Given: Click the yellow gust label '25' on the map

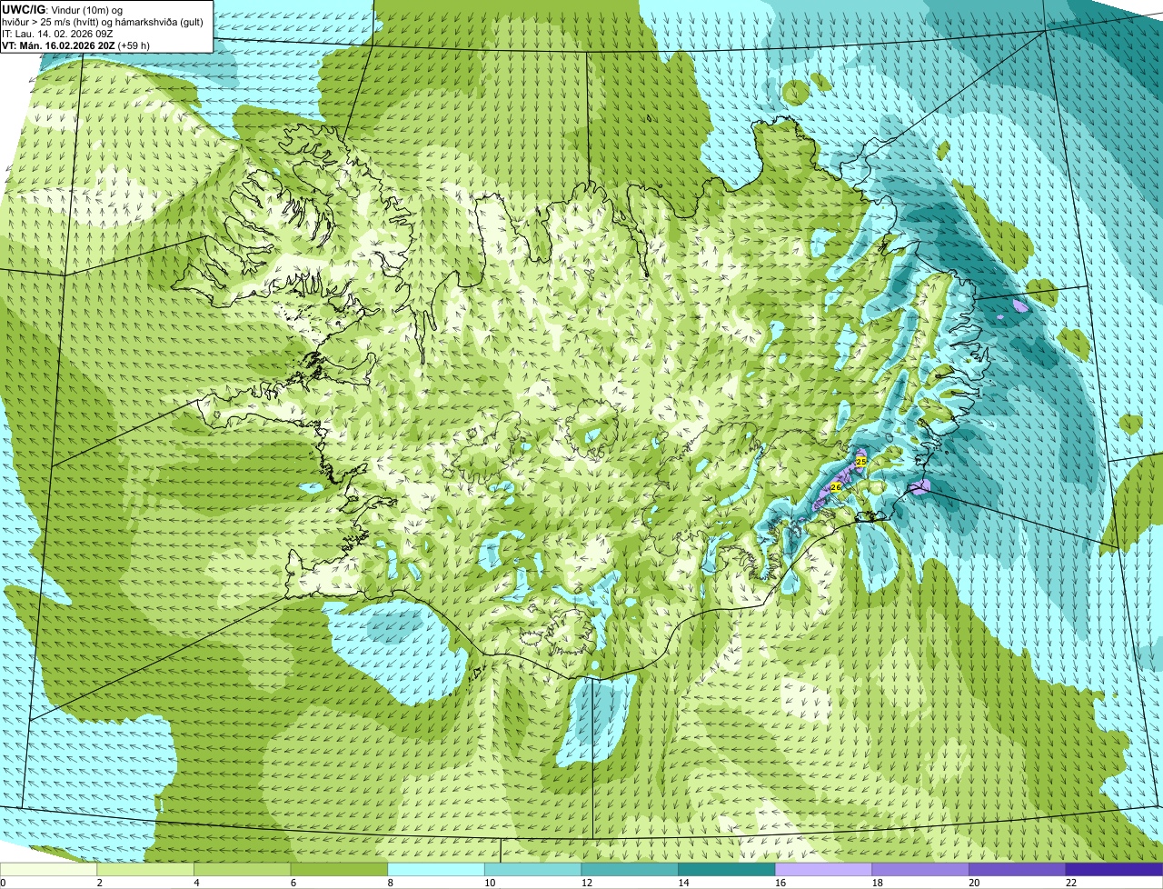Looking at the screenshot, I should (x=860, y=462).
